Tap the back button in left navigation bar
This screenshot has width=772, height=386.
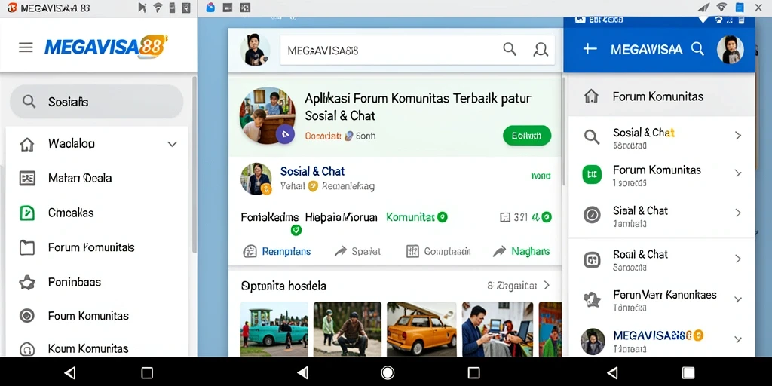click(70, 372)
